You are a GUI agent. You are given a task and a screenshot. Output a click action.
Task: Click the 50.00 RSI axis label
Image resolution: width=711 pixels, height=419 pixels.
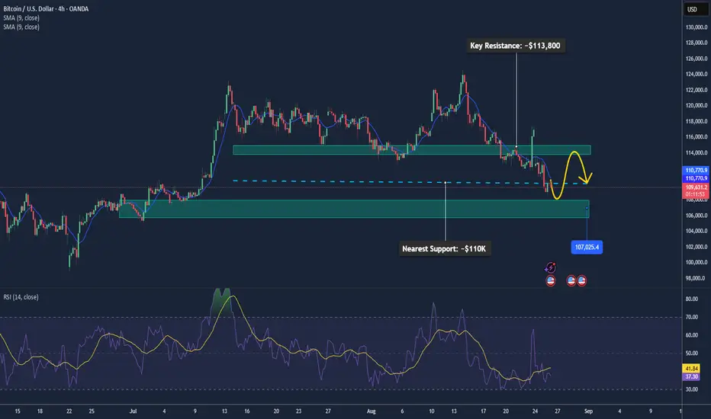click(x=691, y=353)
